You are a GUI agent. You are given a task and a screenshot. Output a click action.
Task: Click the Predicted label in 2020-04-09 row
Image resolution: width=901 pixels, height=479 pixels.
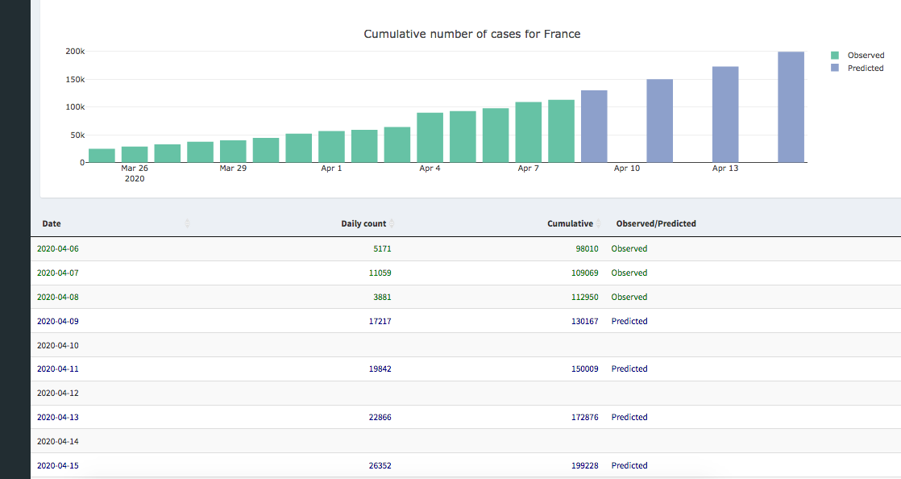(629, 321)
